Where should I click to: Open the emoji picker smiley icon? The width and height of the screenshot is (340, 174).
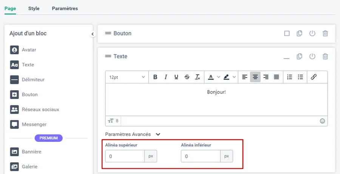point(322,121)
